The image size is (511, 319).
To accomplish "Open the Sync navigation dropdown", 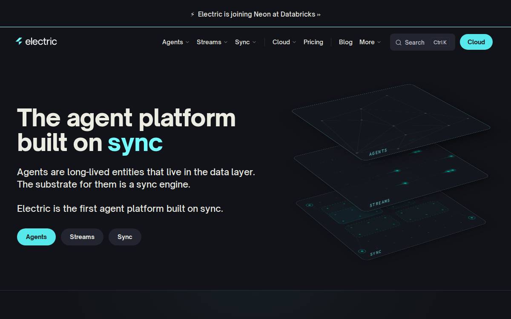I will tap(245, 42).
